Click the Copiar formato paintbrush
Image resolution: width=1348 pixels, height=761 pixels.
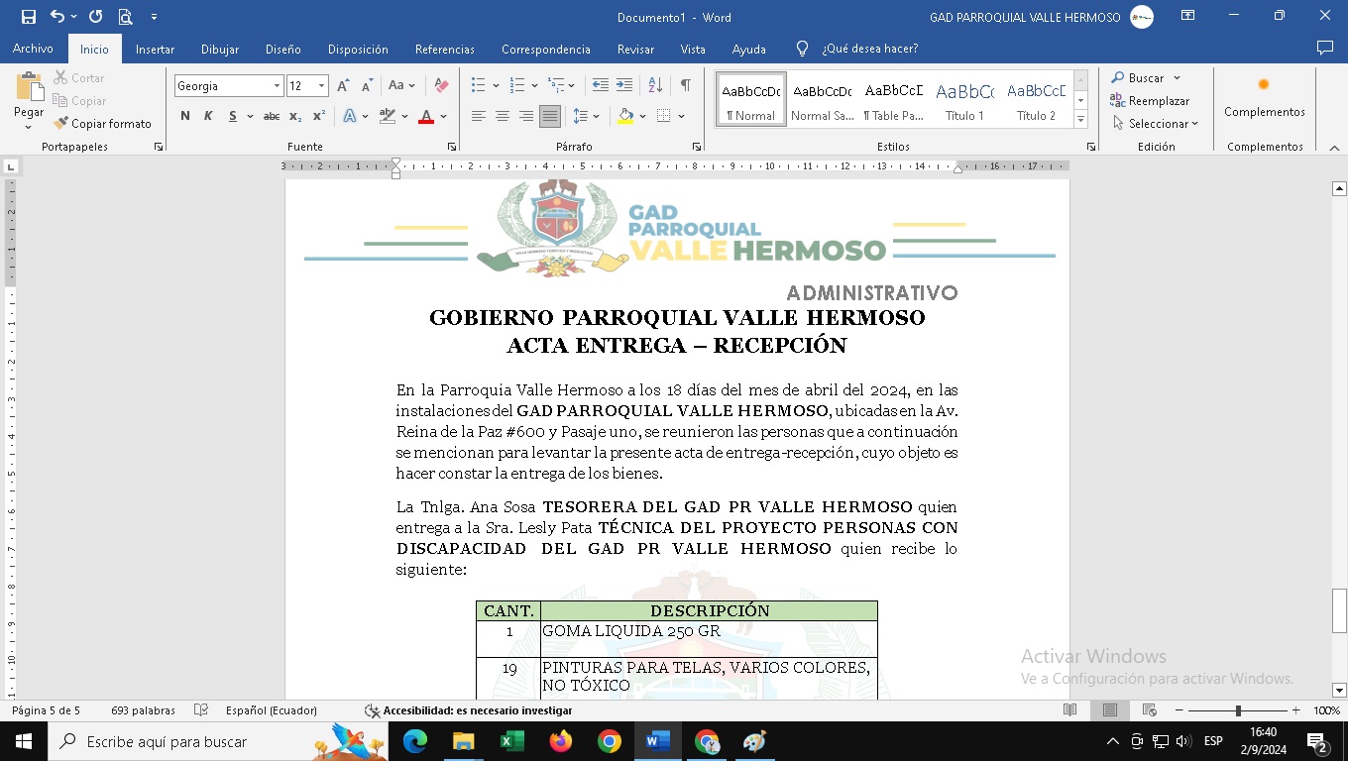pyautogui.click(x=103, y=124)
